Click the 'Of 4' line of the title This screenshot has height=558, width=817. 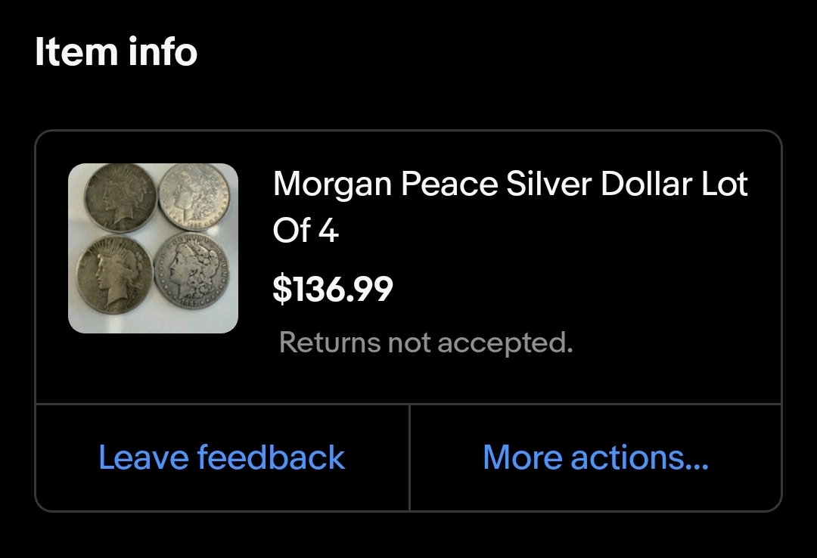point(306,231)
